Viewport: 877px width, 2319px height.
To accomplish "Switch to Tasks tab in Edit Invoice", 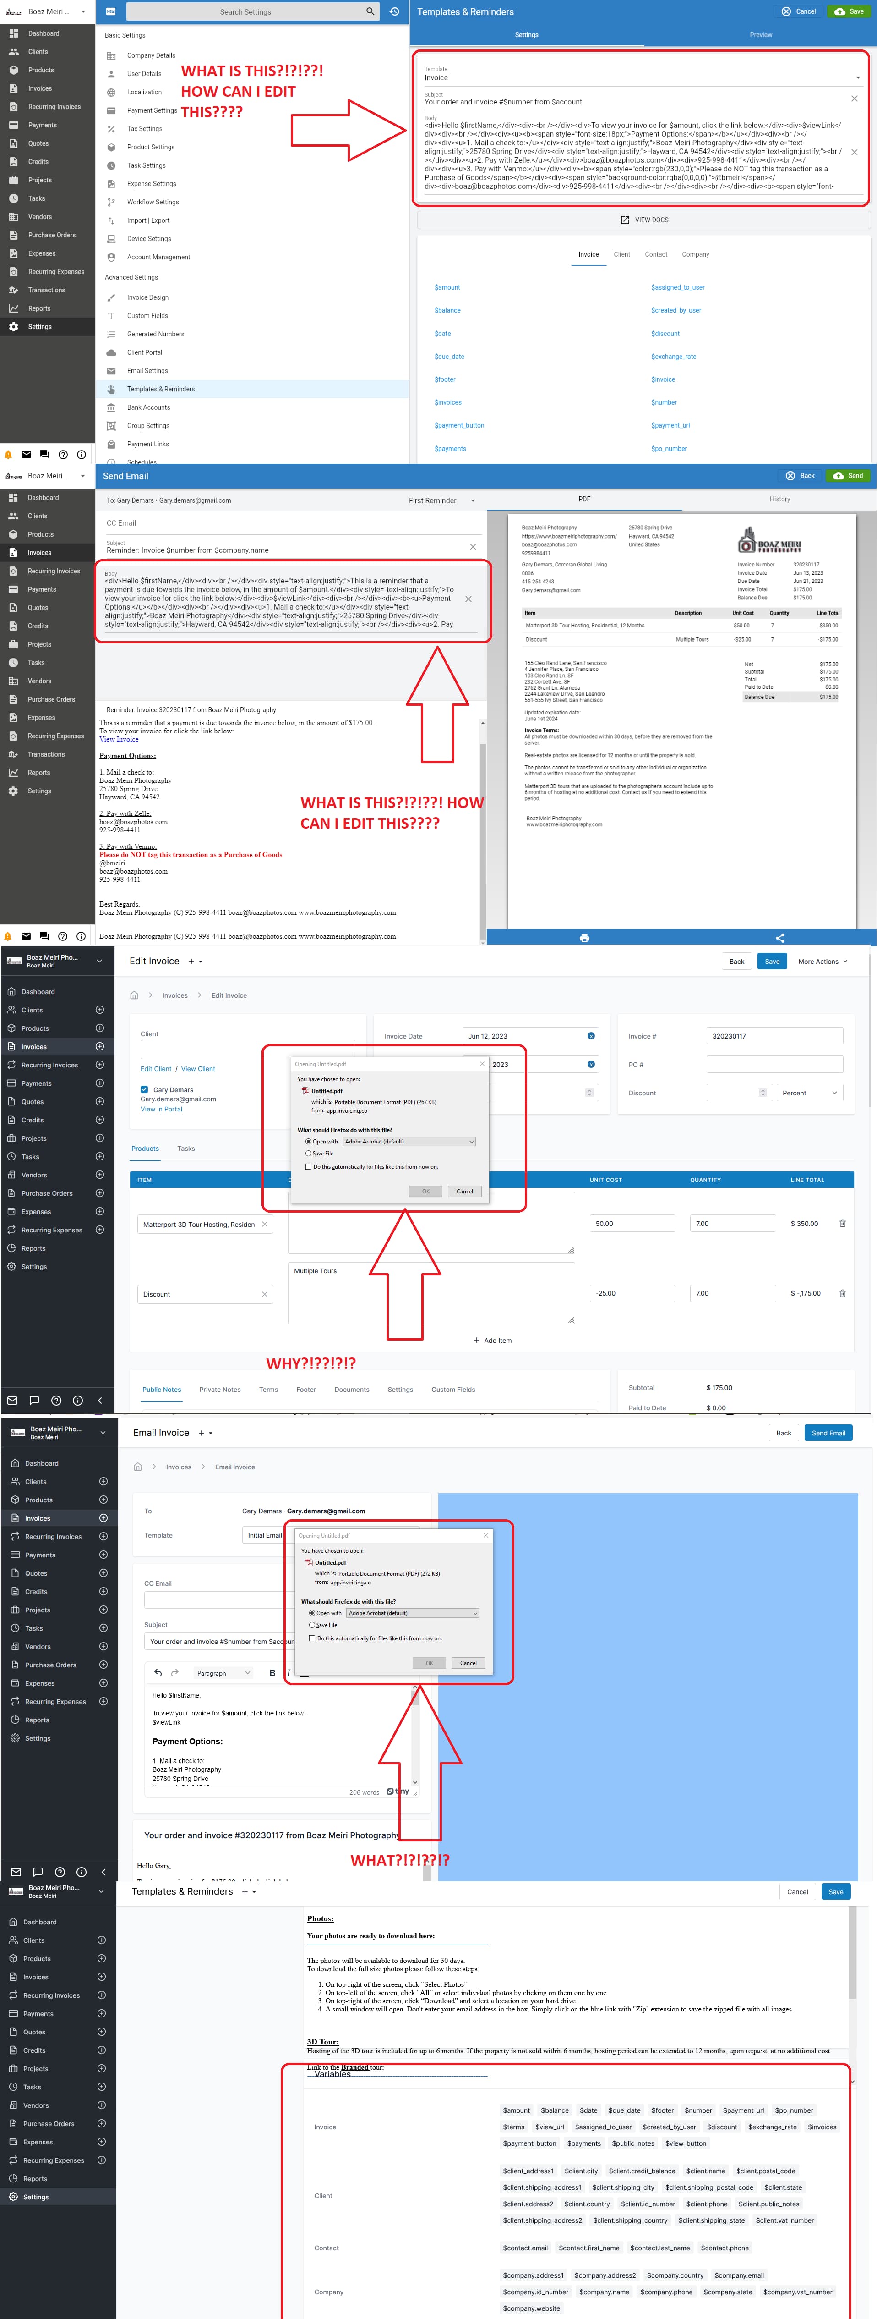I will point(186,1149).
